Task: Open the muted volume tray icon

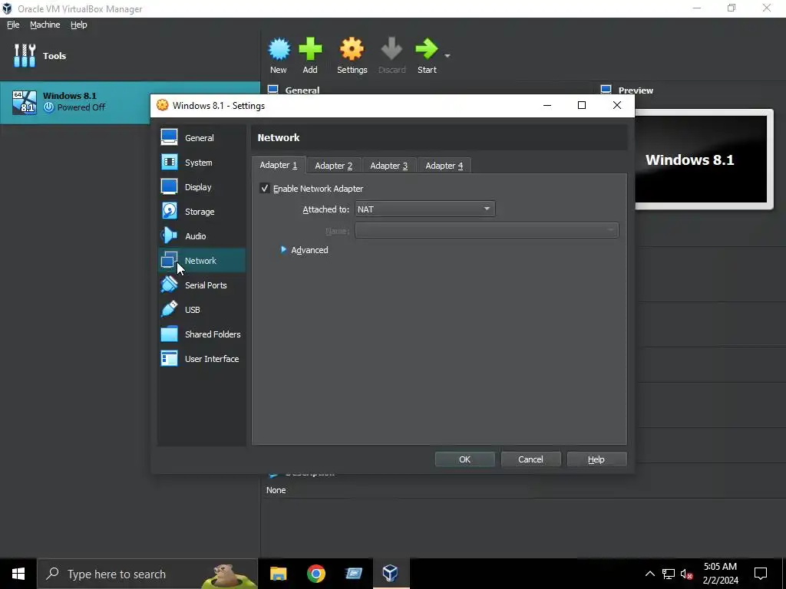Action: tap(686, 574)
